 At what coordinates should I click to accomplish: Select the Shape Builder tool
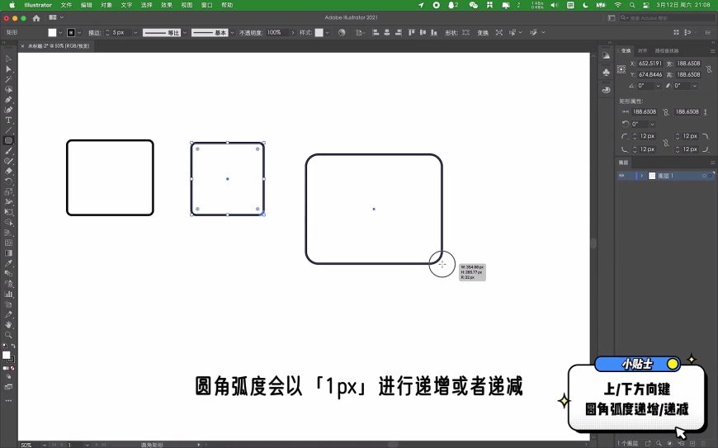8,223
